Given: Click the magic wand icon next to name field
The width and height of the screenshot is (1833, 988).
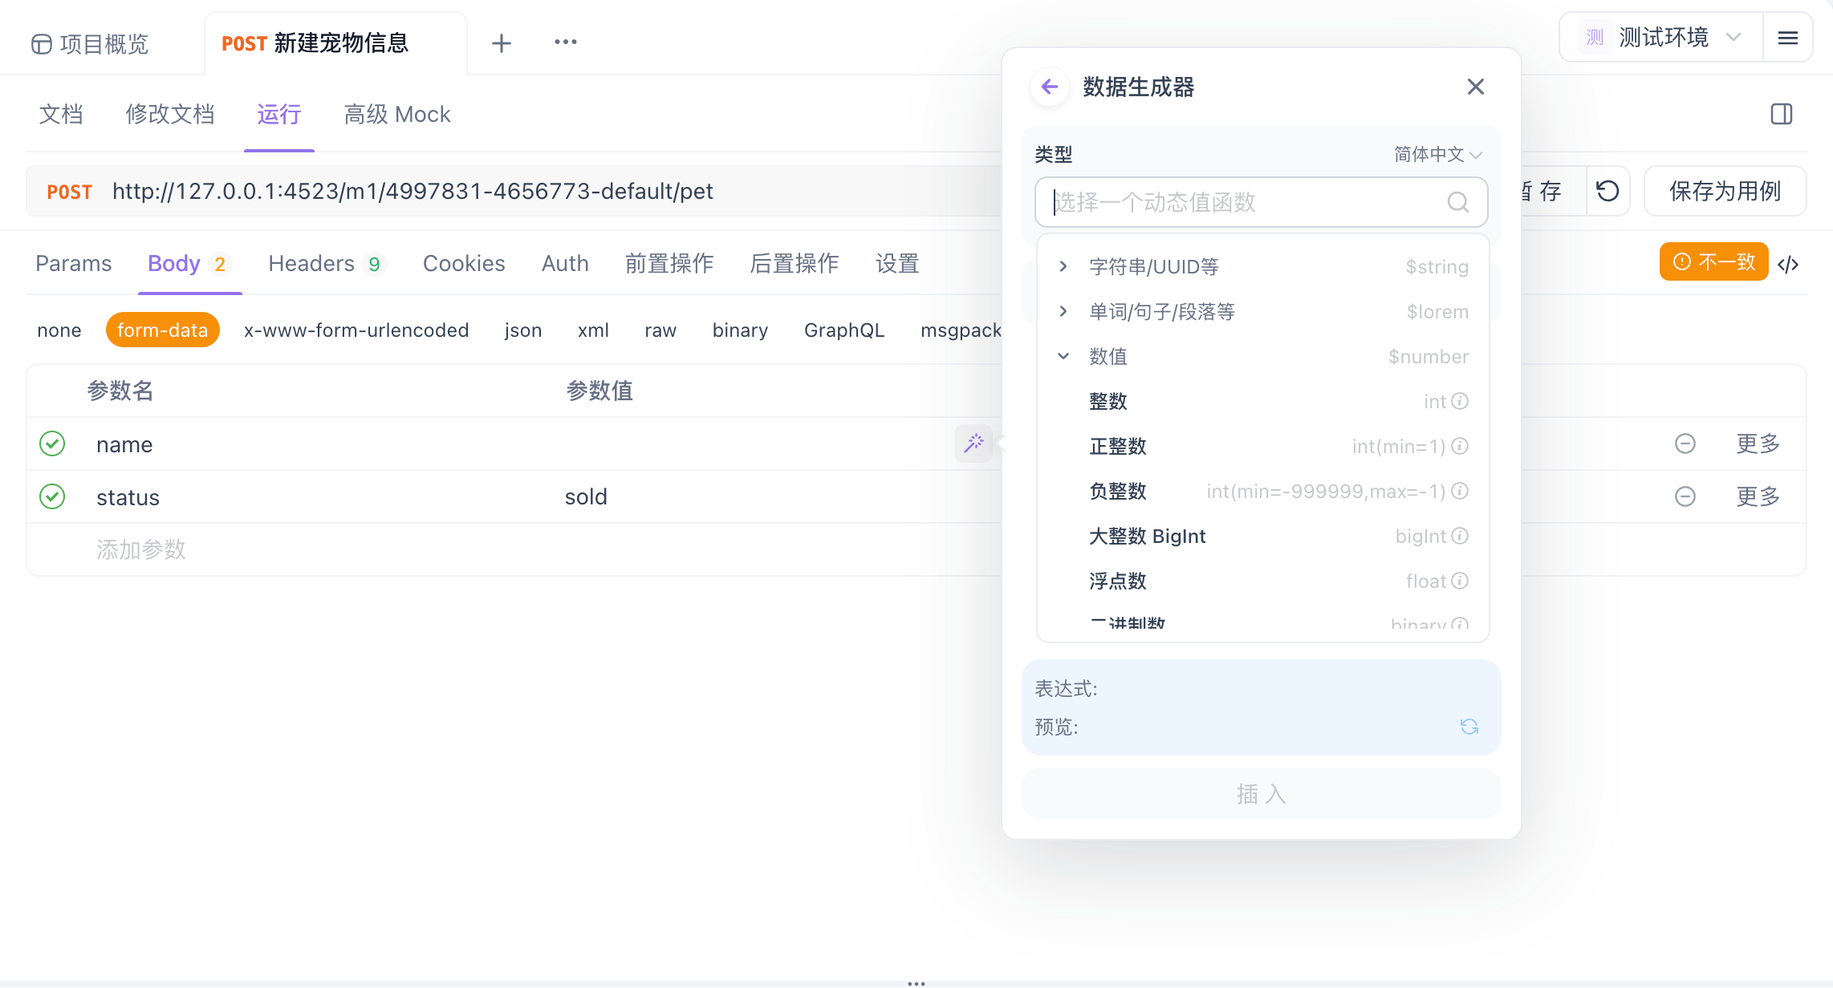Looking at the screenshot, I should 973,444.
